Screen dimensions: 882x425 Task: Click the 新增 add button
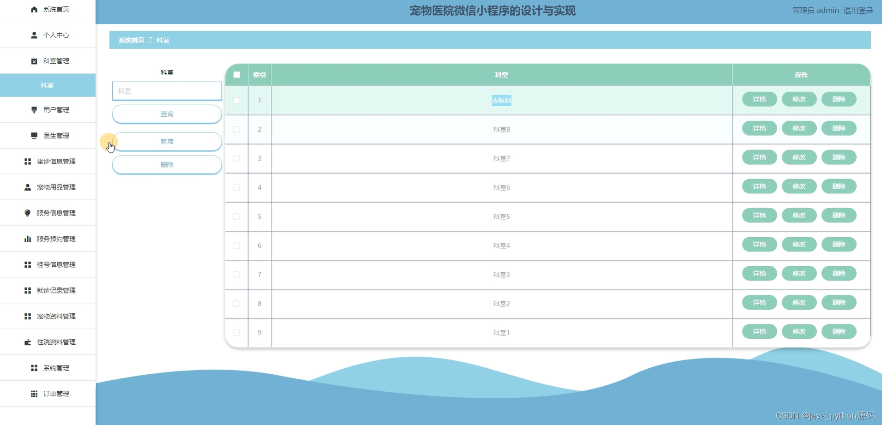click(x=167, y=142)
